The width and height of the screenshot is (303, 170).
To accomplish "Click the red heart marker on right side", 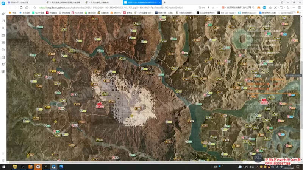I will coord(264,101).
